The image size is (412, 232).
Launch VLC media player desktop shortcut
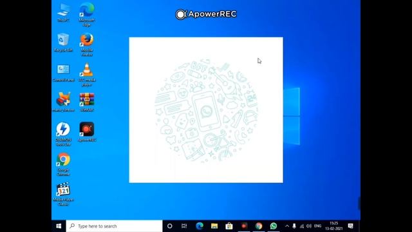87,75
